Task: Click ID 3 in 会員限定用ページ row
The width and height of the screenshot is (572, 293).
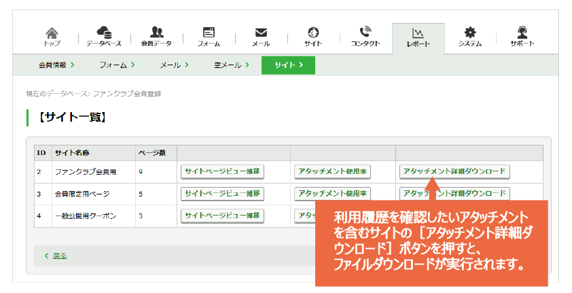Action: pos(39,194)
